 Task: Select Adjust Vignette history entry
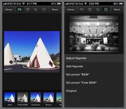pyautogui.click(x=94, y=58)
